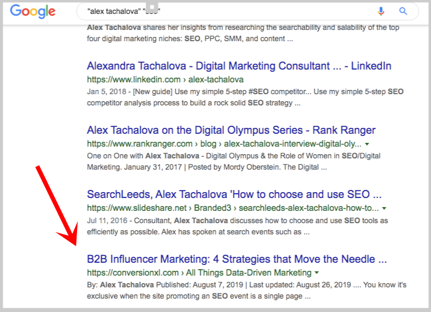Click the rankranger.com green URL

pos(224,144)
